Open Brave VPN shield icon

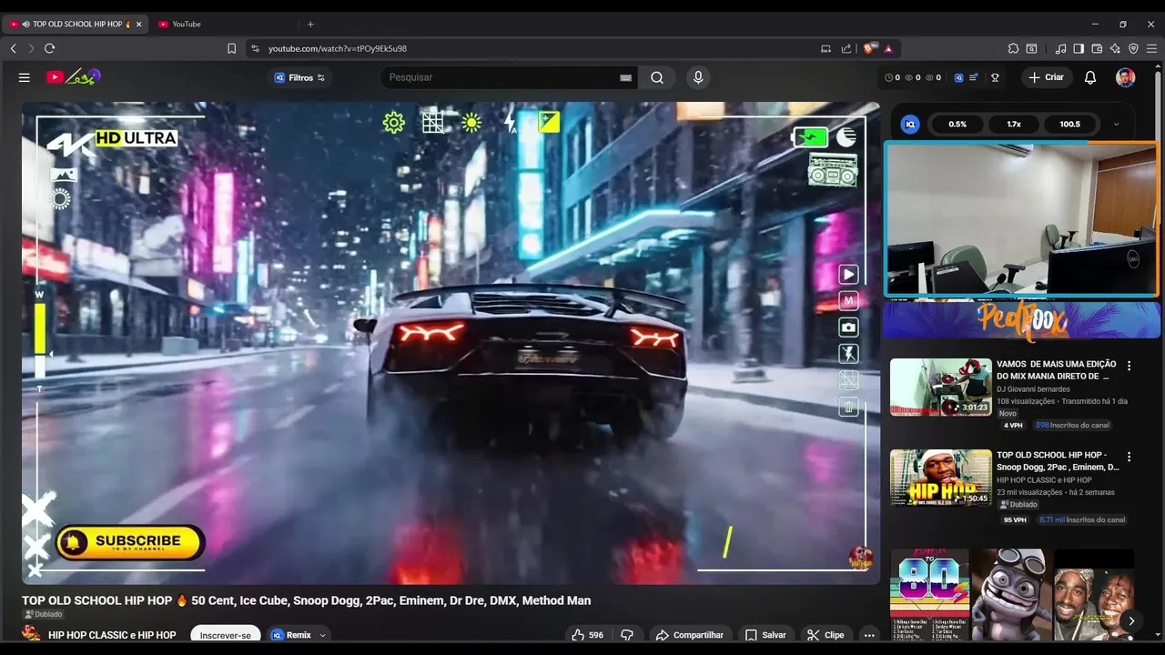[x=1133, y=48]
